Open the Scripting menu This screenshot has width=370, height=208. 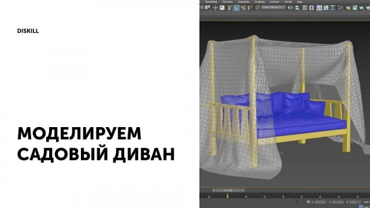pyautogui.click(x=260, y=2)
